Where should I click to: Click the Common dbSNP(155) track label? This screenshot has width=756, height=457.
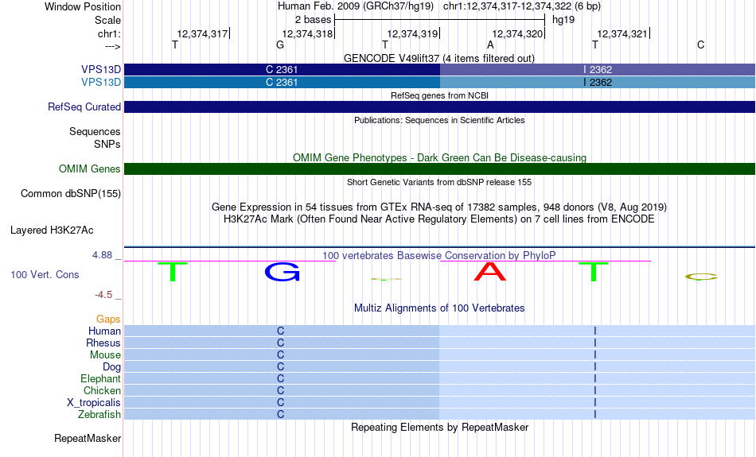point(70,194)
